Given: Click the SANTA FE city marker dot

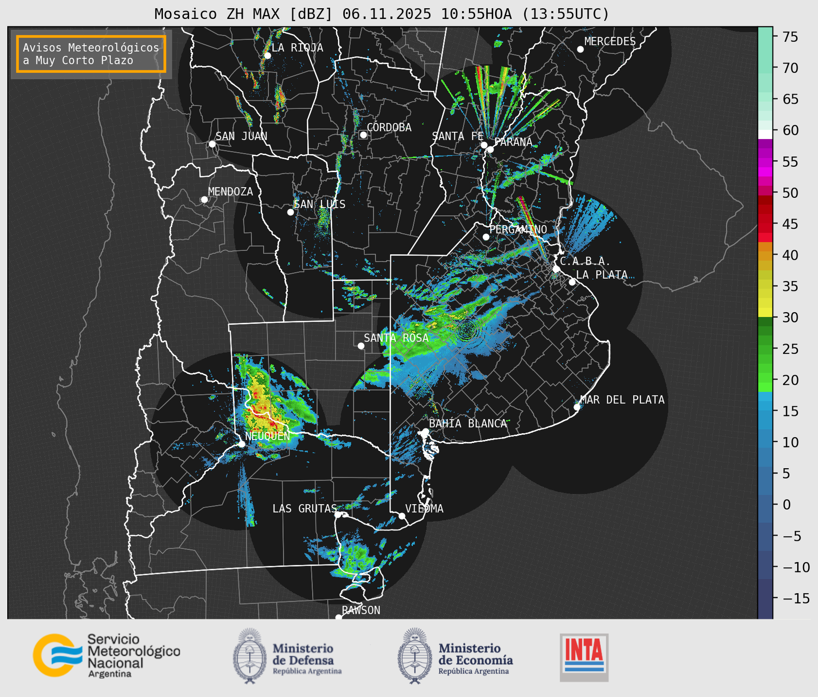Looking at the screenshot, I should click(484, 145).
